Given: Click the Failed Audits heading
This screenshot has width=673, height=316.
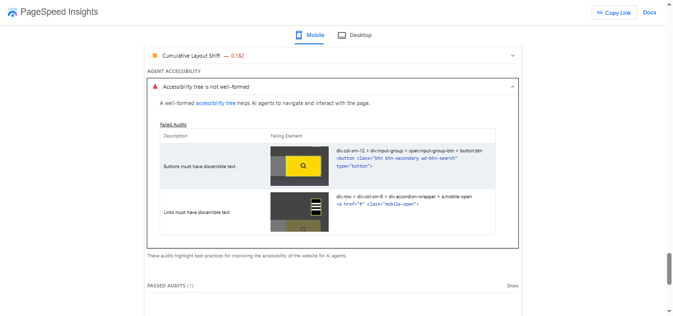Looking at the screenshot, I should click(173, 125).
